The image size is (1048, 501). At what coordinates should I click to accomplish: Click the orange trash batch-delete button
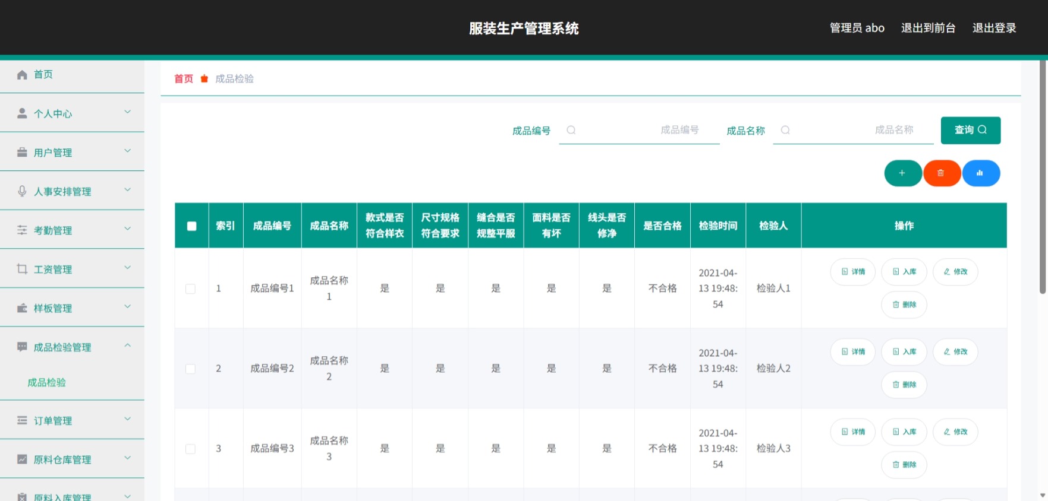pos(941,173)
